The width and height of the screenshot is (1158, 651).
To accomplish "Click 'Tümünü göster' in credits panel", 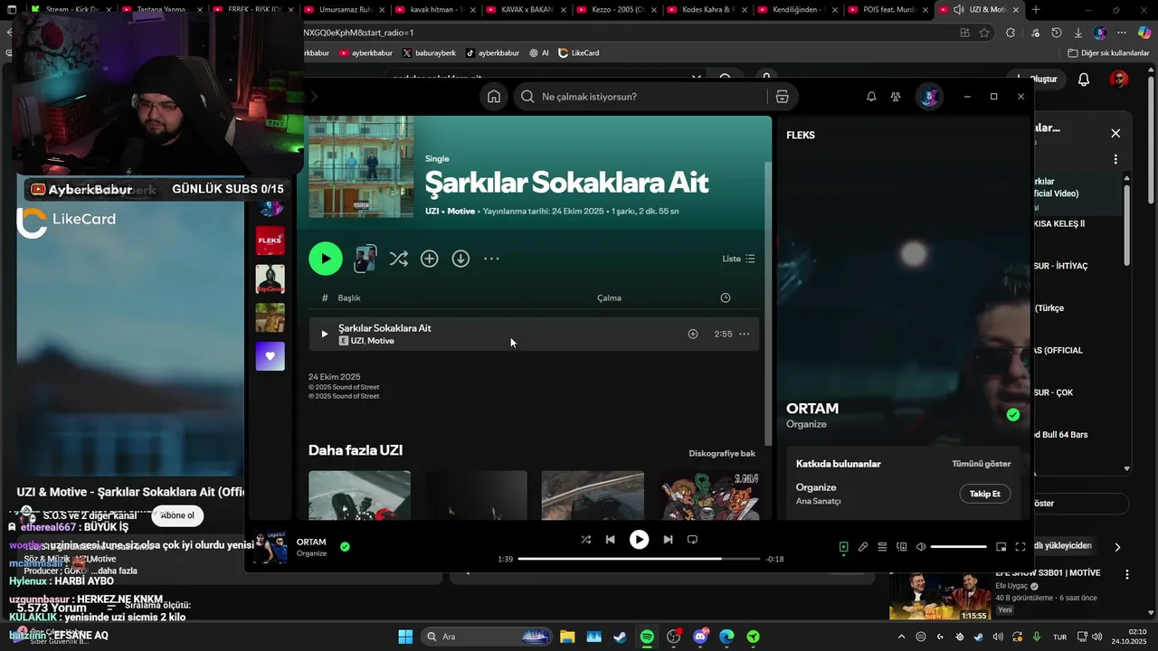I will 982,464.
